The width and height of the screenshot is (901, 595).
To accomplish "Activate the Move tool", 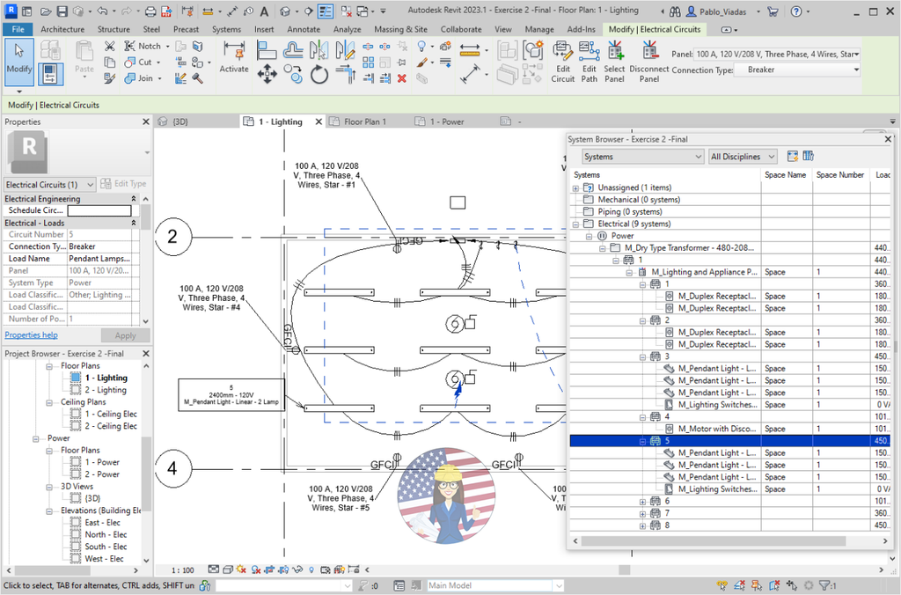I will click(x=267, y=76).
